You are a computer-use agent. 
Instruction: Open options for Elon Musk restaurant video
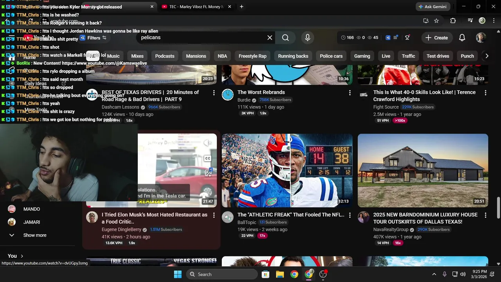(x=214, y=215)
